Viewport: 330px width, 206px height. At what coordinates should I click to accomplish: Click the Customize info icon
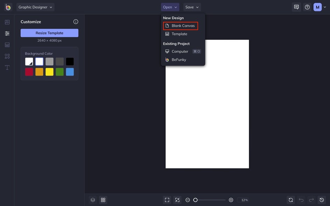[x=76, y=22]
